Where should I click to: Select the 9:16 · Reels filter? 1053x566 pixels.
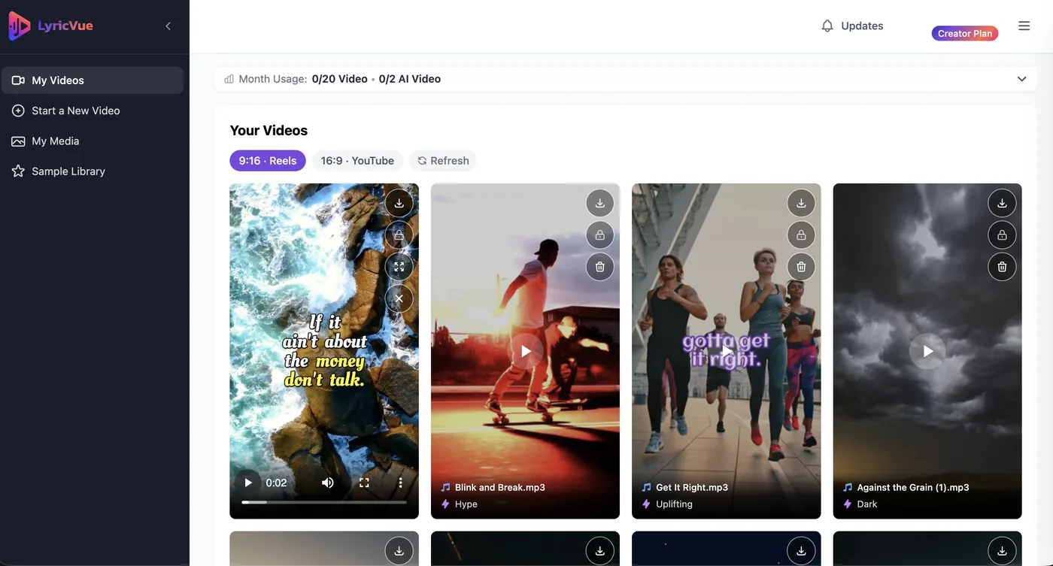pyautogui.click(x=268, y=160)
